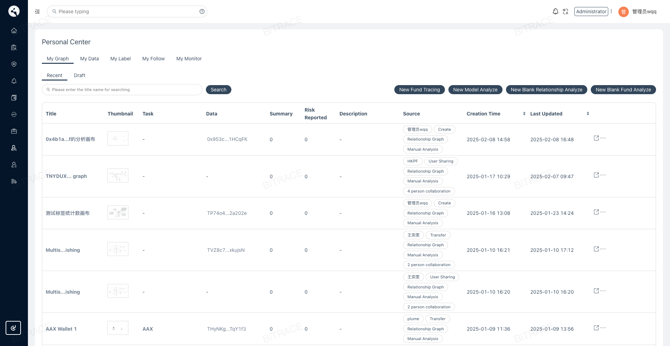The height and width of the screenshot is (346, 670).
Task: Open the AAX Wallet 1 row in a new window
Action: (596, 328)
